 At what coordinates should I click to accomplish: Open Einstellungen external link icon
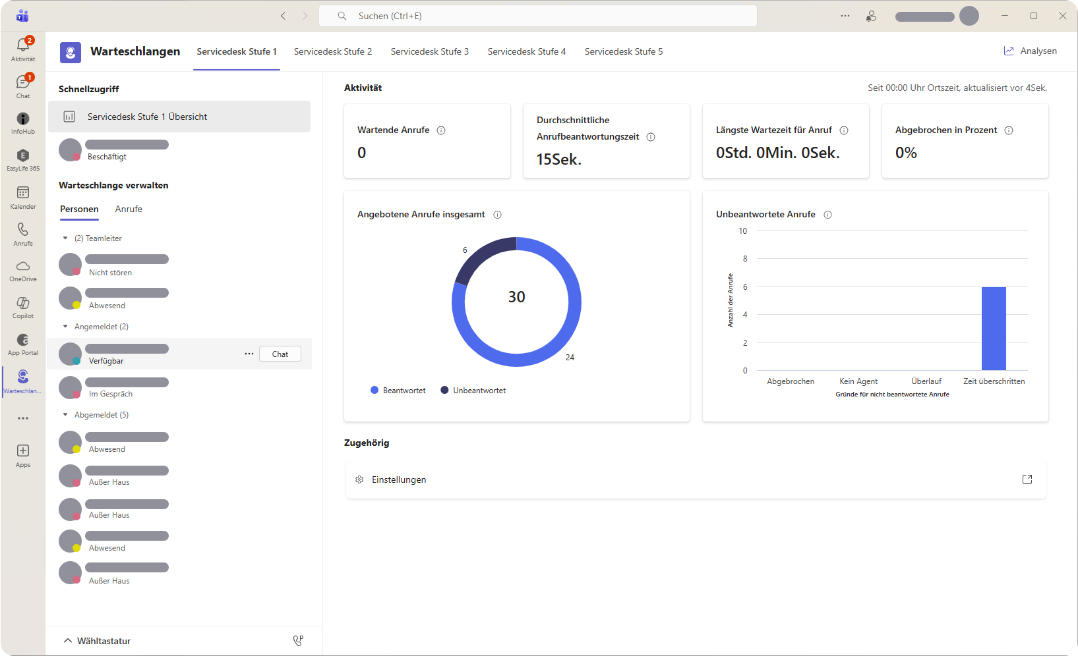coord(1027,479)
